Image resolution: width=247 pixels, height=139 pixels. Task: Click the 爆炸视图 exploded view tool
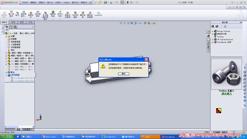click(x=83, y=15)
